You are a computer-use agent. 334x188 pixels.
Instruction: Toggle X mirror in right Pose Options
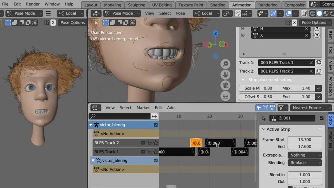[295, 23]
